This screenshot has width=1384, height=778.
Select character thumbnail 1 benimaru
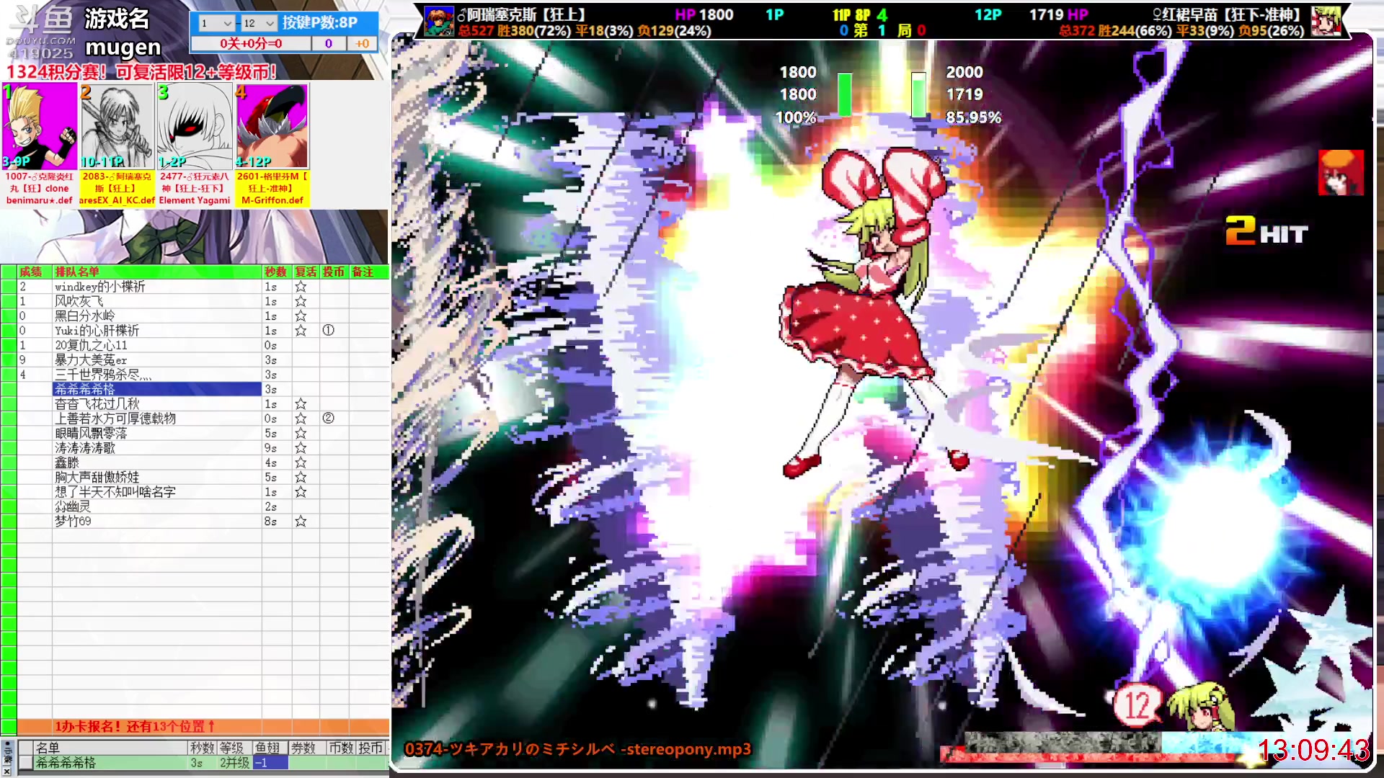click(40, 126)
